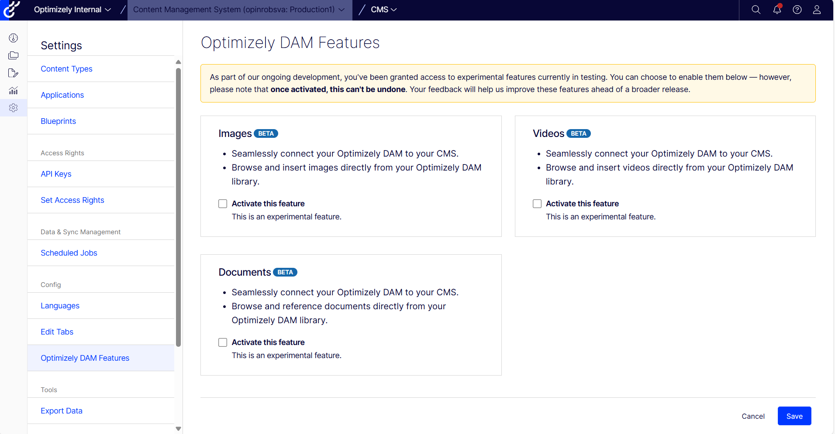This screenshot has width=835, height=434.
Task: Open the user profile icon
Action: pyautogui.click(x=817, y=10)
